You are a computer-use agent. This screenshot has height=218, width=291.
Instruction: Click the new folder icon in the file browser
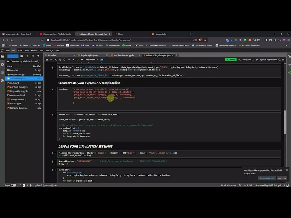tap(22, 56)
